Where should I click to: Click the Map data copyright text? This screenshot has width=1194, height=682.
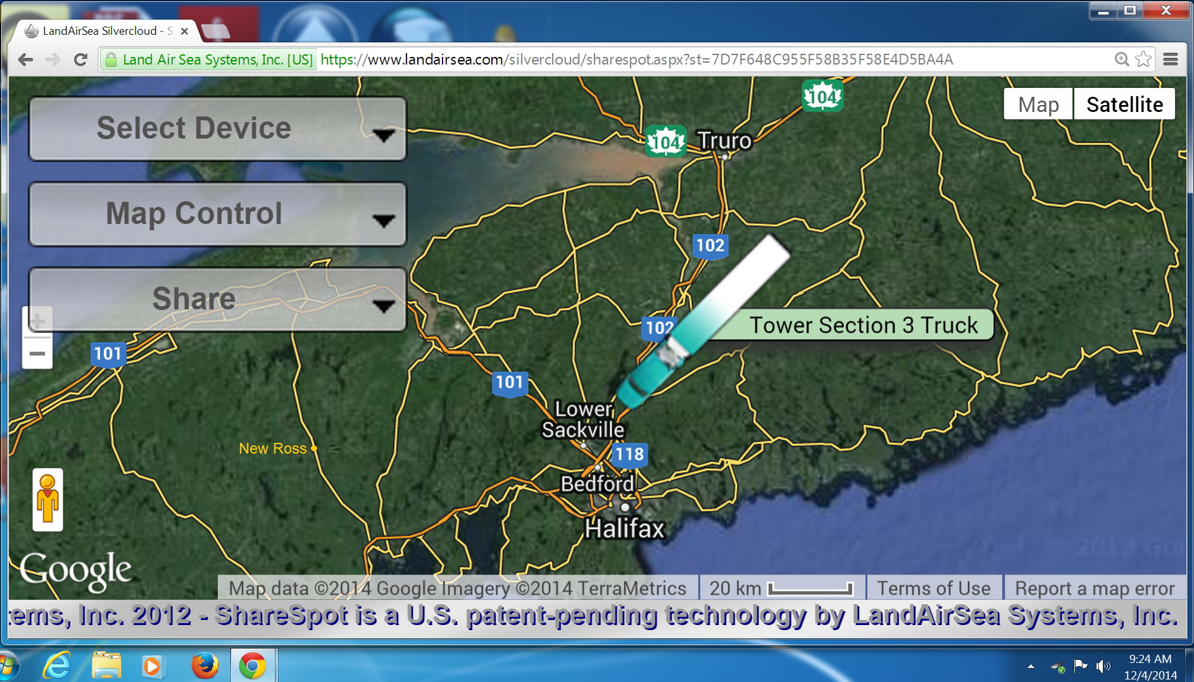(457, 588)
